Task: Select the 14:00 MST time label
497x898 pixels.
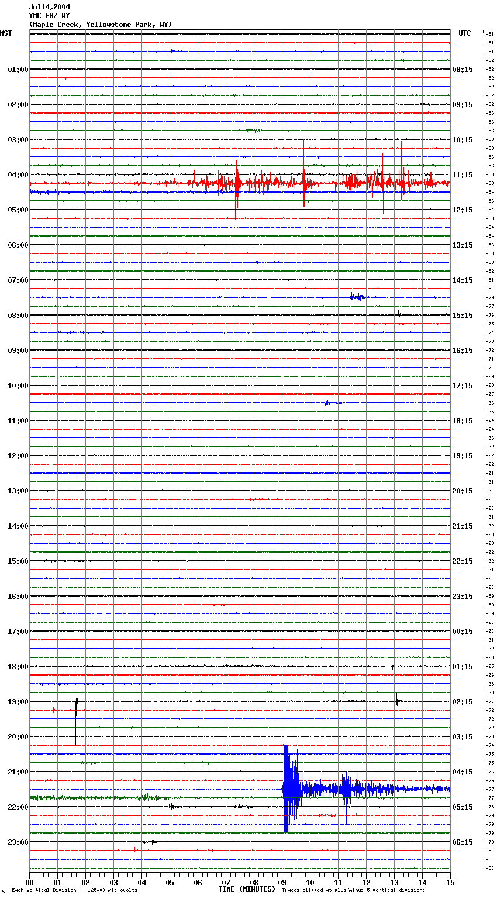Action: point(18,526)
